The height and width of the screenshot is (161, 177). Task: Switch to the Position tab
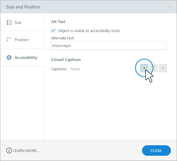22,40
